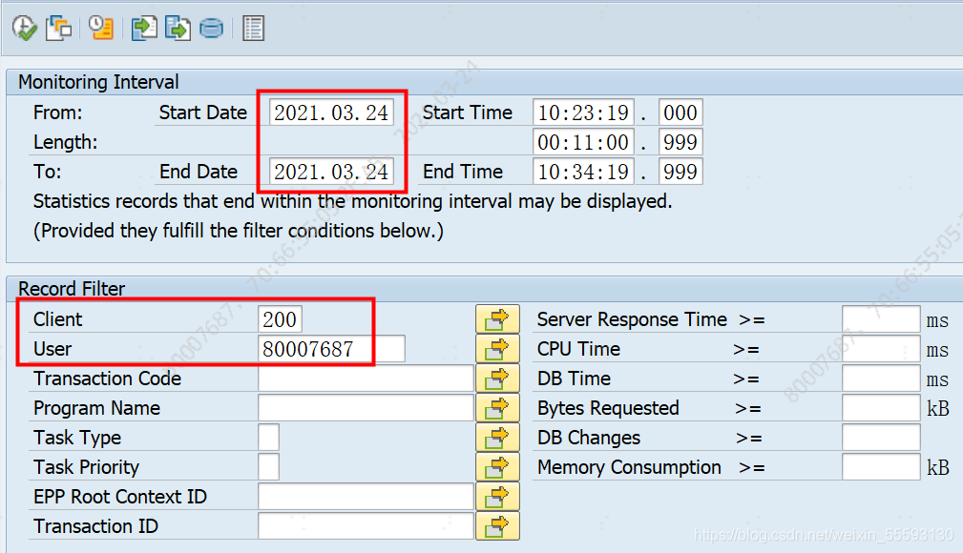Click the export document green-arrow icon
Viewport: 963px width, 553px height.
pyautogui.click(x=178, y=29)
